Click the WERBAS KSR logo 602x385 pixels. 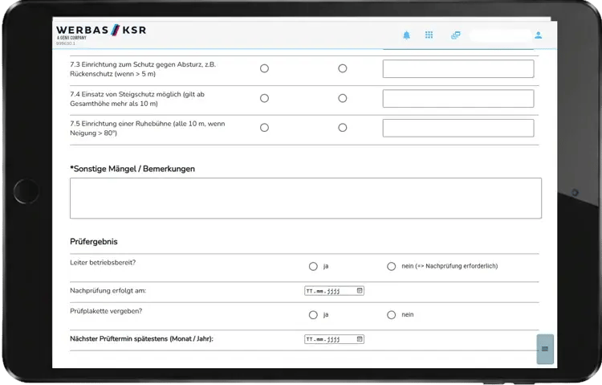pos(101,31)
